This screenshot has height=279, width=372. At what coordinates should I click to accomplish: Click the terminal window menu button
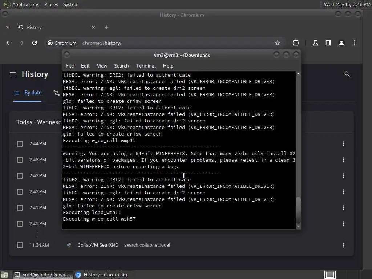tap(67, 54)
